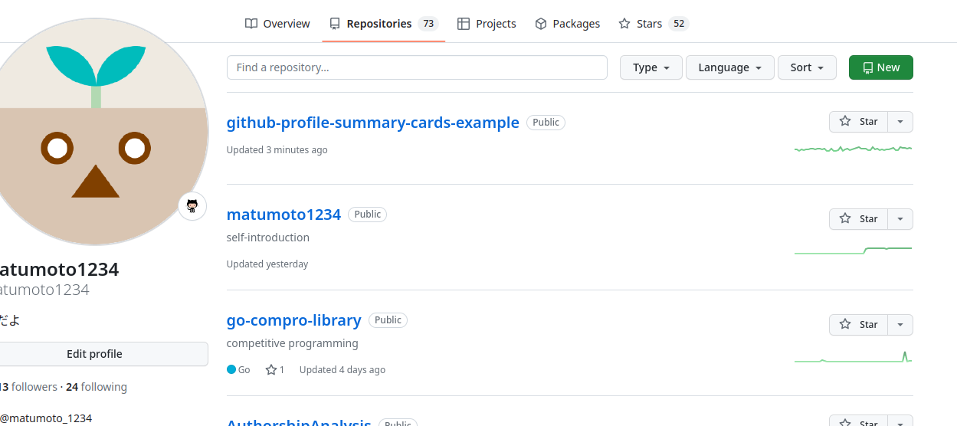Screen dimensions: 957x426
Task: Click the Stars tab star icon
Action: (x=624, y=24)
